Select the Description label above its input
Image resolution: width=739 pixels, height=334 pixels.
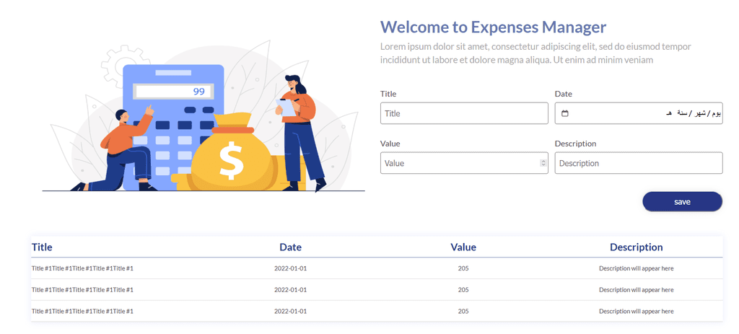(x=575, y=144)
